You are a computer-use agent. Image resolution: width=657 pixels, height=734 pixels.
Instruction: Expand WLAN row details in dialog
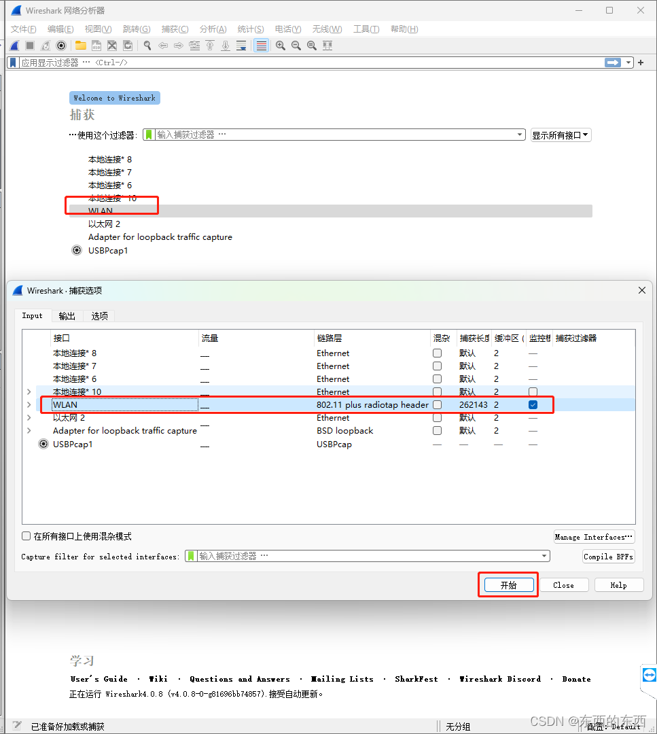point(29,404)
